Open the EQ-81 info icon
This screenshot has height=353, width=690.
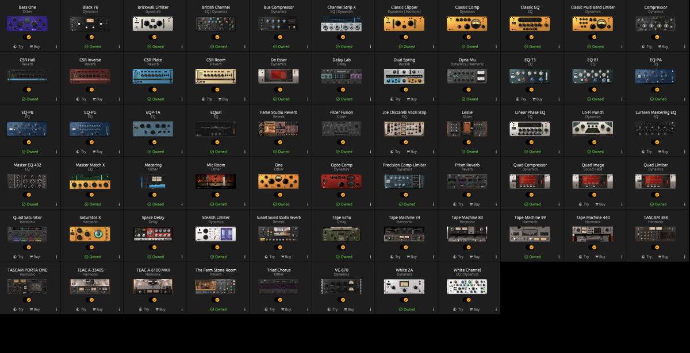[x=622, y=99]
